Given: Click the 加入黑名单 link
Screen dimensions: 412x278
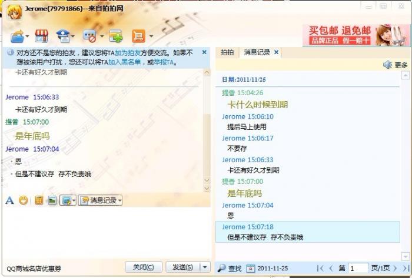Looking at the screenshot, I should coord(125,62).
